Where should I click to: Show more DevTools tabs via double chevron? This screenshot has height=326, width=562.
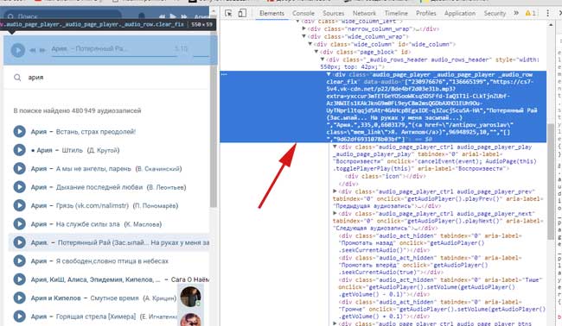[x=516, y=13]
